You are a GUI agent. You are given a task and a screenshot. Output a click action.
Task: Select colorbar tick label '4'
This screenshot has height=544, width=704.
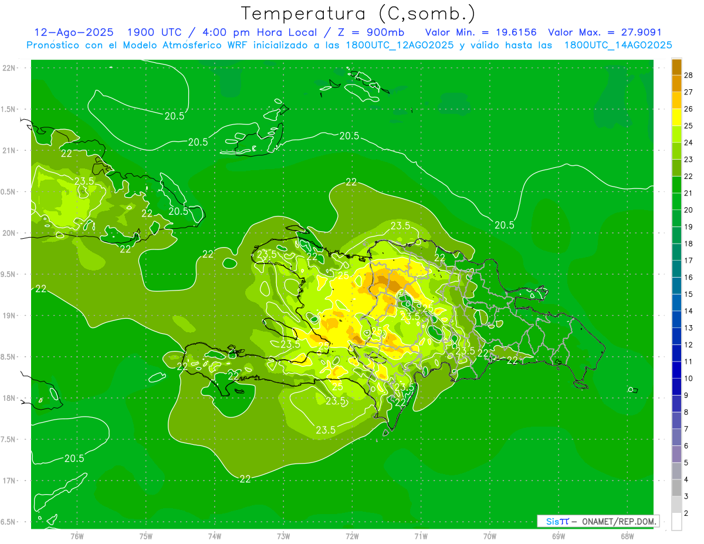[687, 480]
